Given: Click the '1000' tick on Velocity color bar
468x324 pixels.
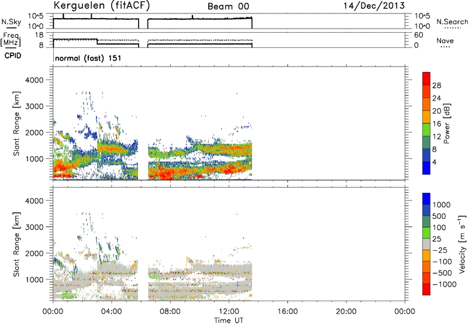Looking at the screenshot, I should [441, 205].
